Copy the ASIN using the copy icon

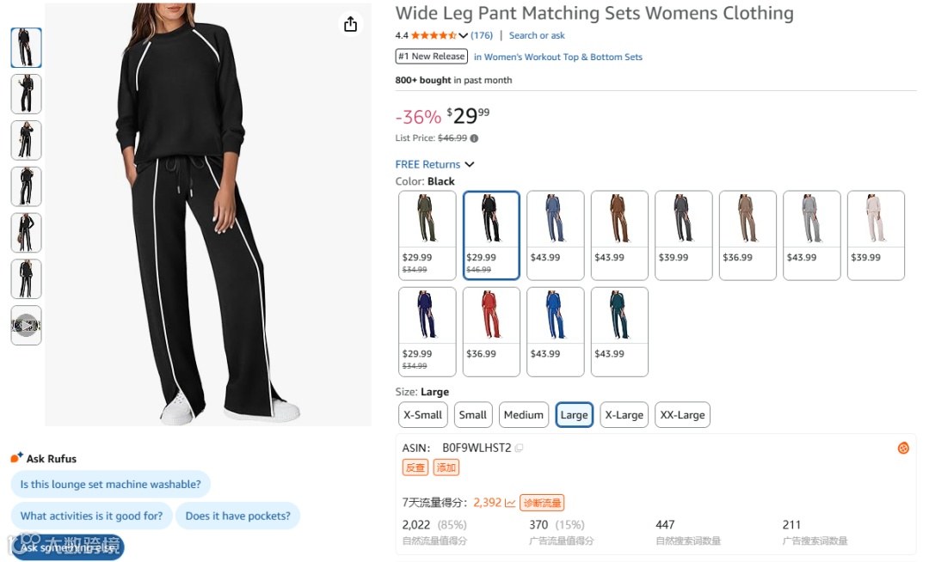519,448
